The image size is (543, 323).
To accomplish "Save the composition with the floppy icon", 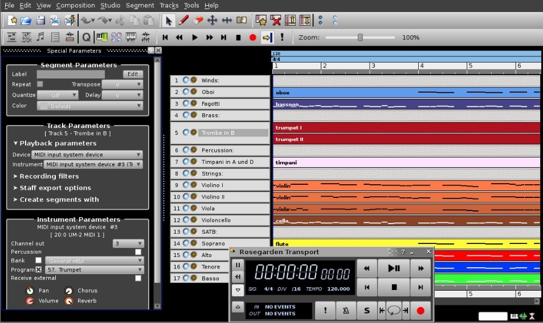I will 41,20.
